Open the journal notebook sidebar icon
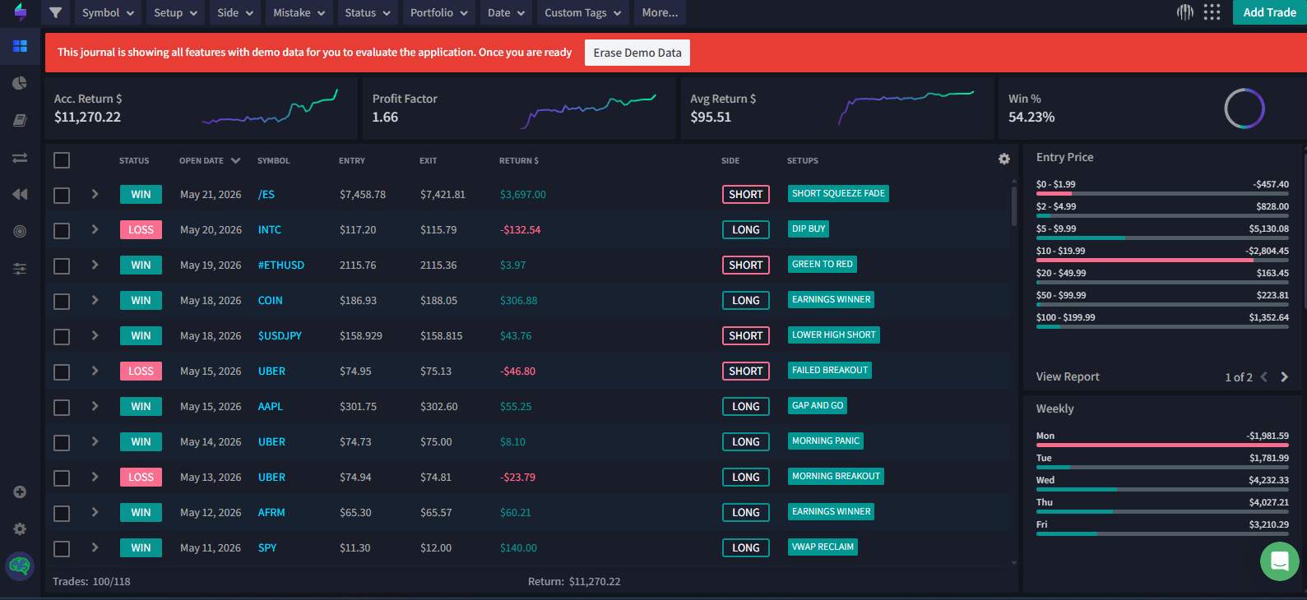 (x=20, y=120)
